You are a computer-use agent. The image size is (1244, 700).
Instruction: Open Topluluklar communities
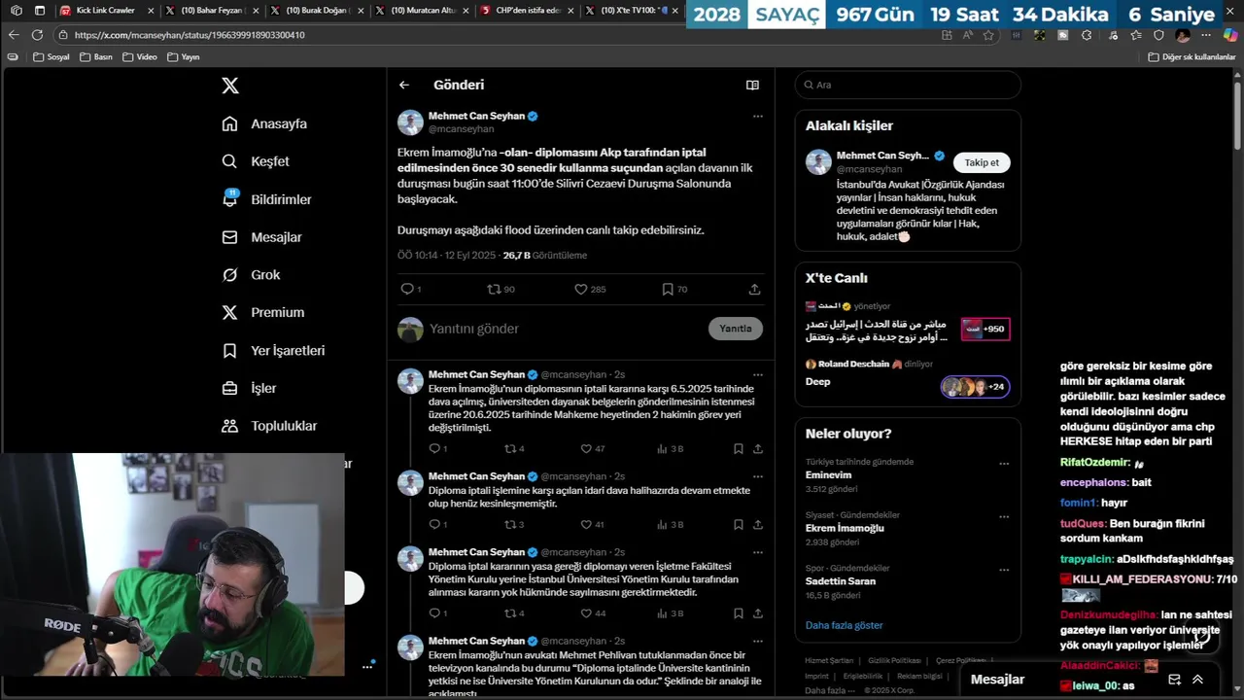click(269, 426)
